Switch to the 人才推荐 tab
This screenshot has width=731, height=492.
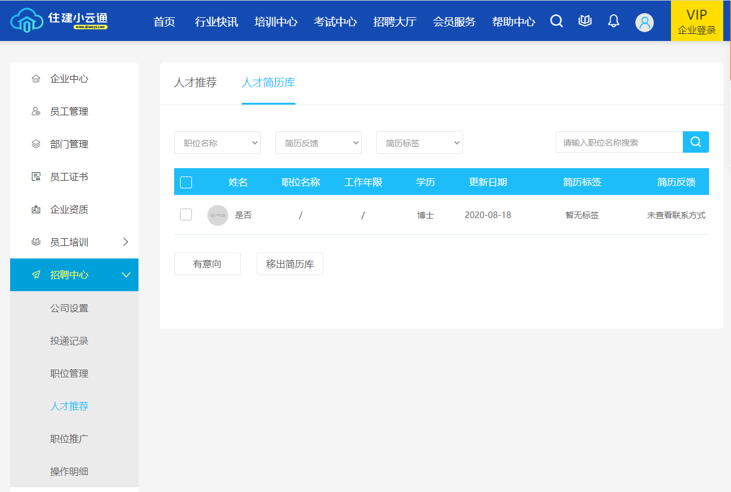tap(195, 83)
